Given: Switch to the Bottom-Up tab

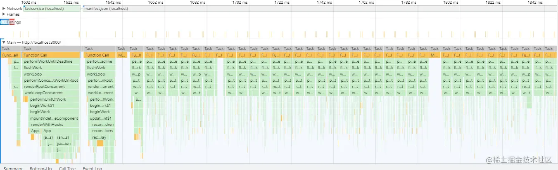Looking at the screenshot, I should click(40, 168).
